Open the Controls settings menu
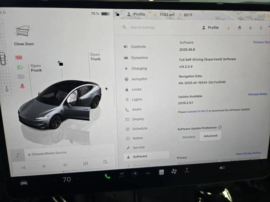The height and width of the screenshot is (202, 270). 135,47
